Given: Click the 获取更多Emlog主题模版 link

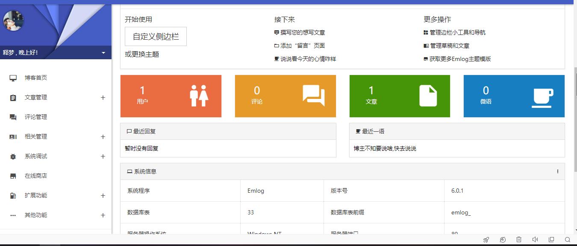Looking at the screenshot, I should tap(460, 59).
